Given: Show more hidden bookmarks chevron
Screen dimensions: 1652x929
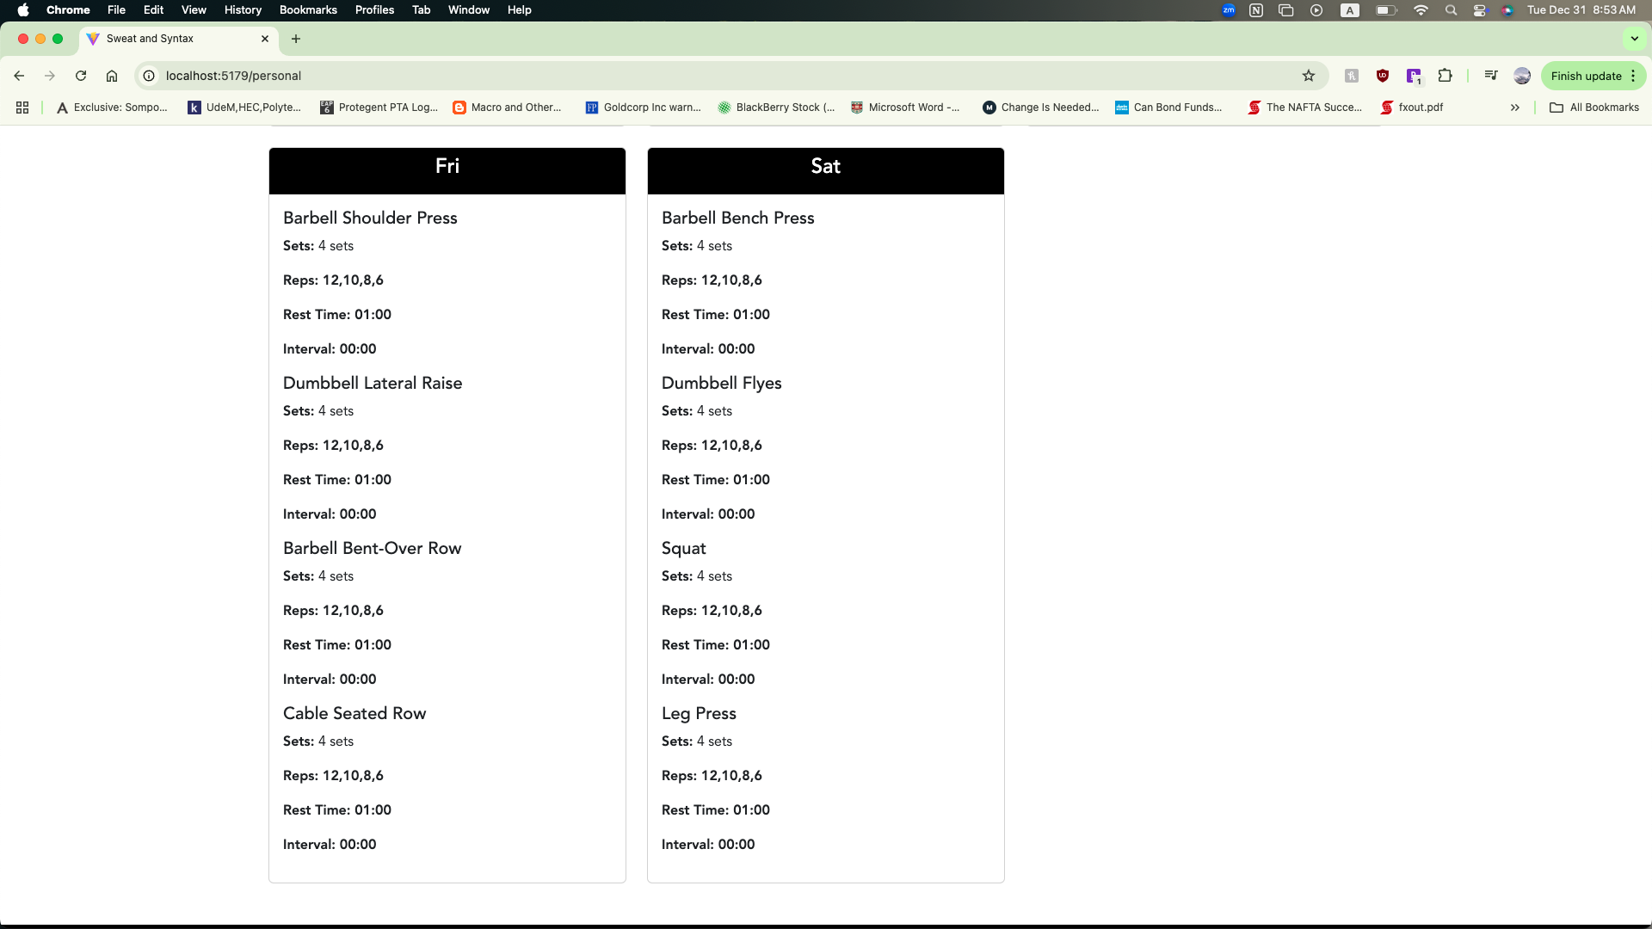Looking at the screenshot, I should point(1514,108).
